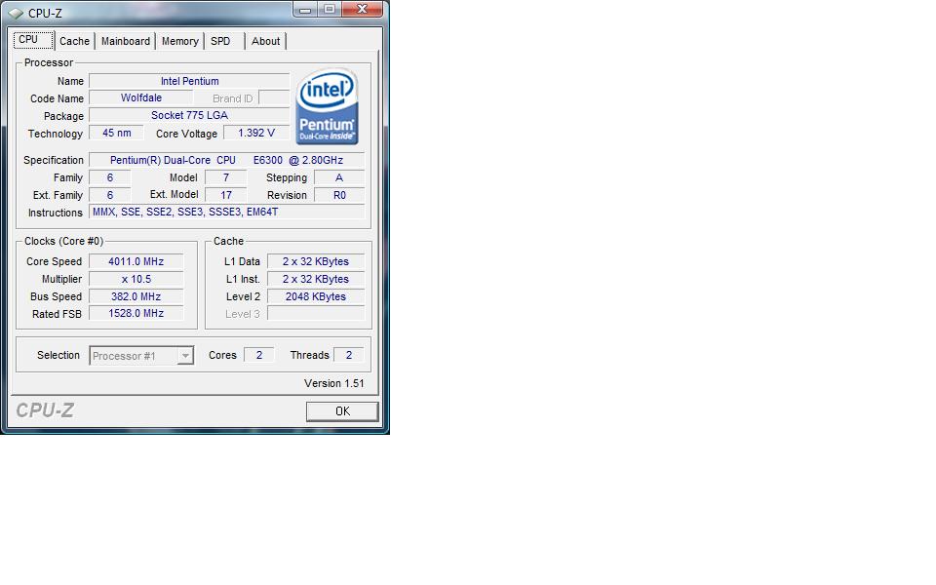This screenshot has width=936, height=585.
Task: Select the Rated FSB value '1528.0 MHz'
Action: 136,313
